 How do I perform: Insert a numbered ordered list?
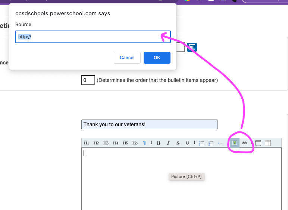(x=211, y=143)
